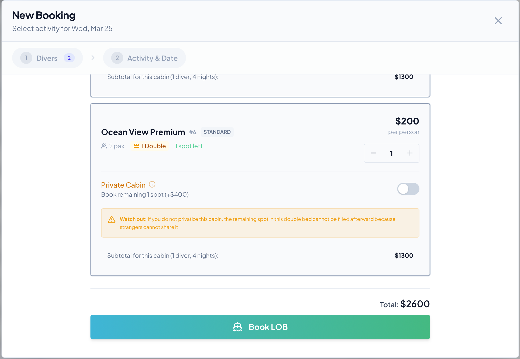Click the bed icon next to 1 Double
This screenshot has height=359, width=520.
click(x=136, y=146)
